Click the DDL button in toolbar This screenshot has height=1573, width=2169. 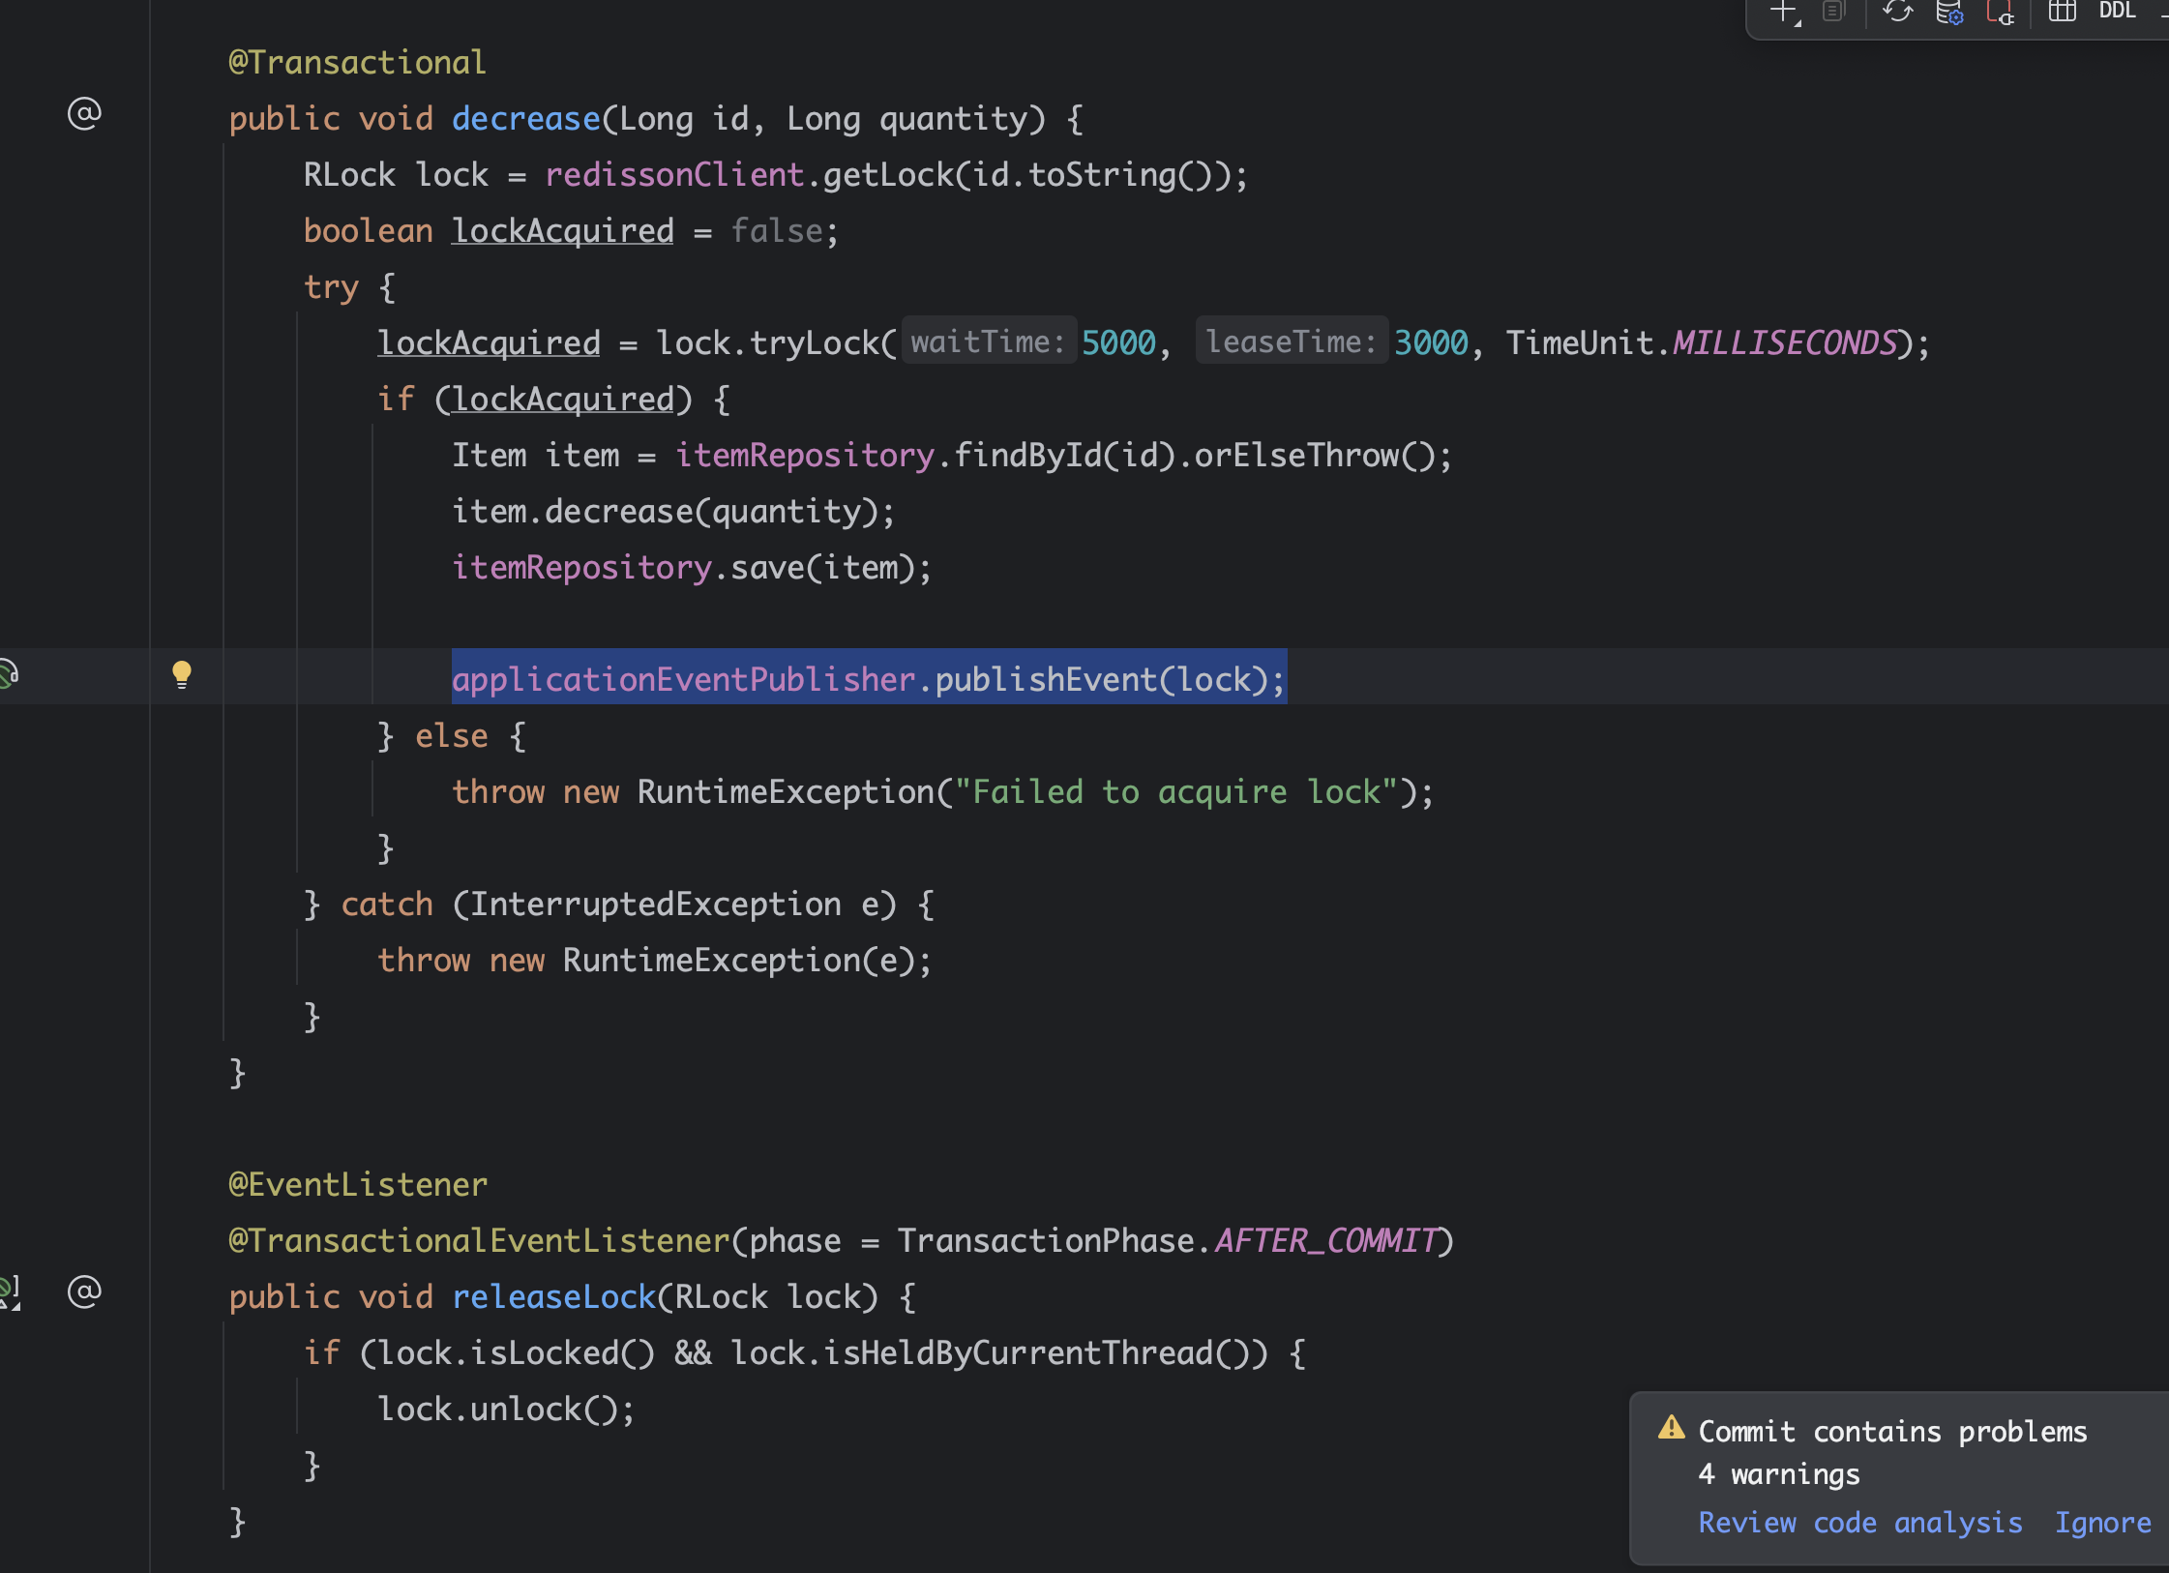pyautogui.click(x=2117, y=12)
